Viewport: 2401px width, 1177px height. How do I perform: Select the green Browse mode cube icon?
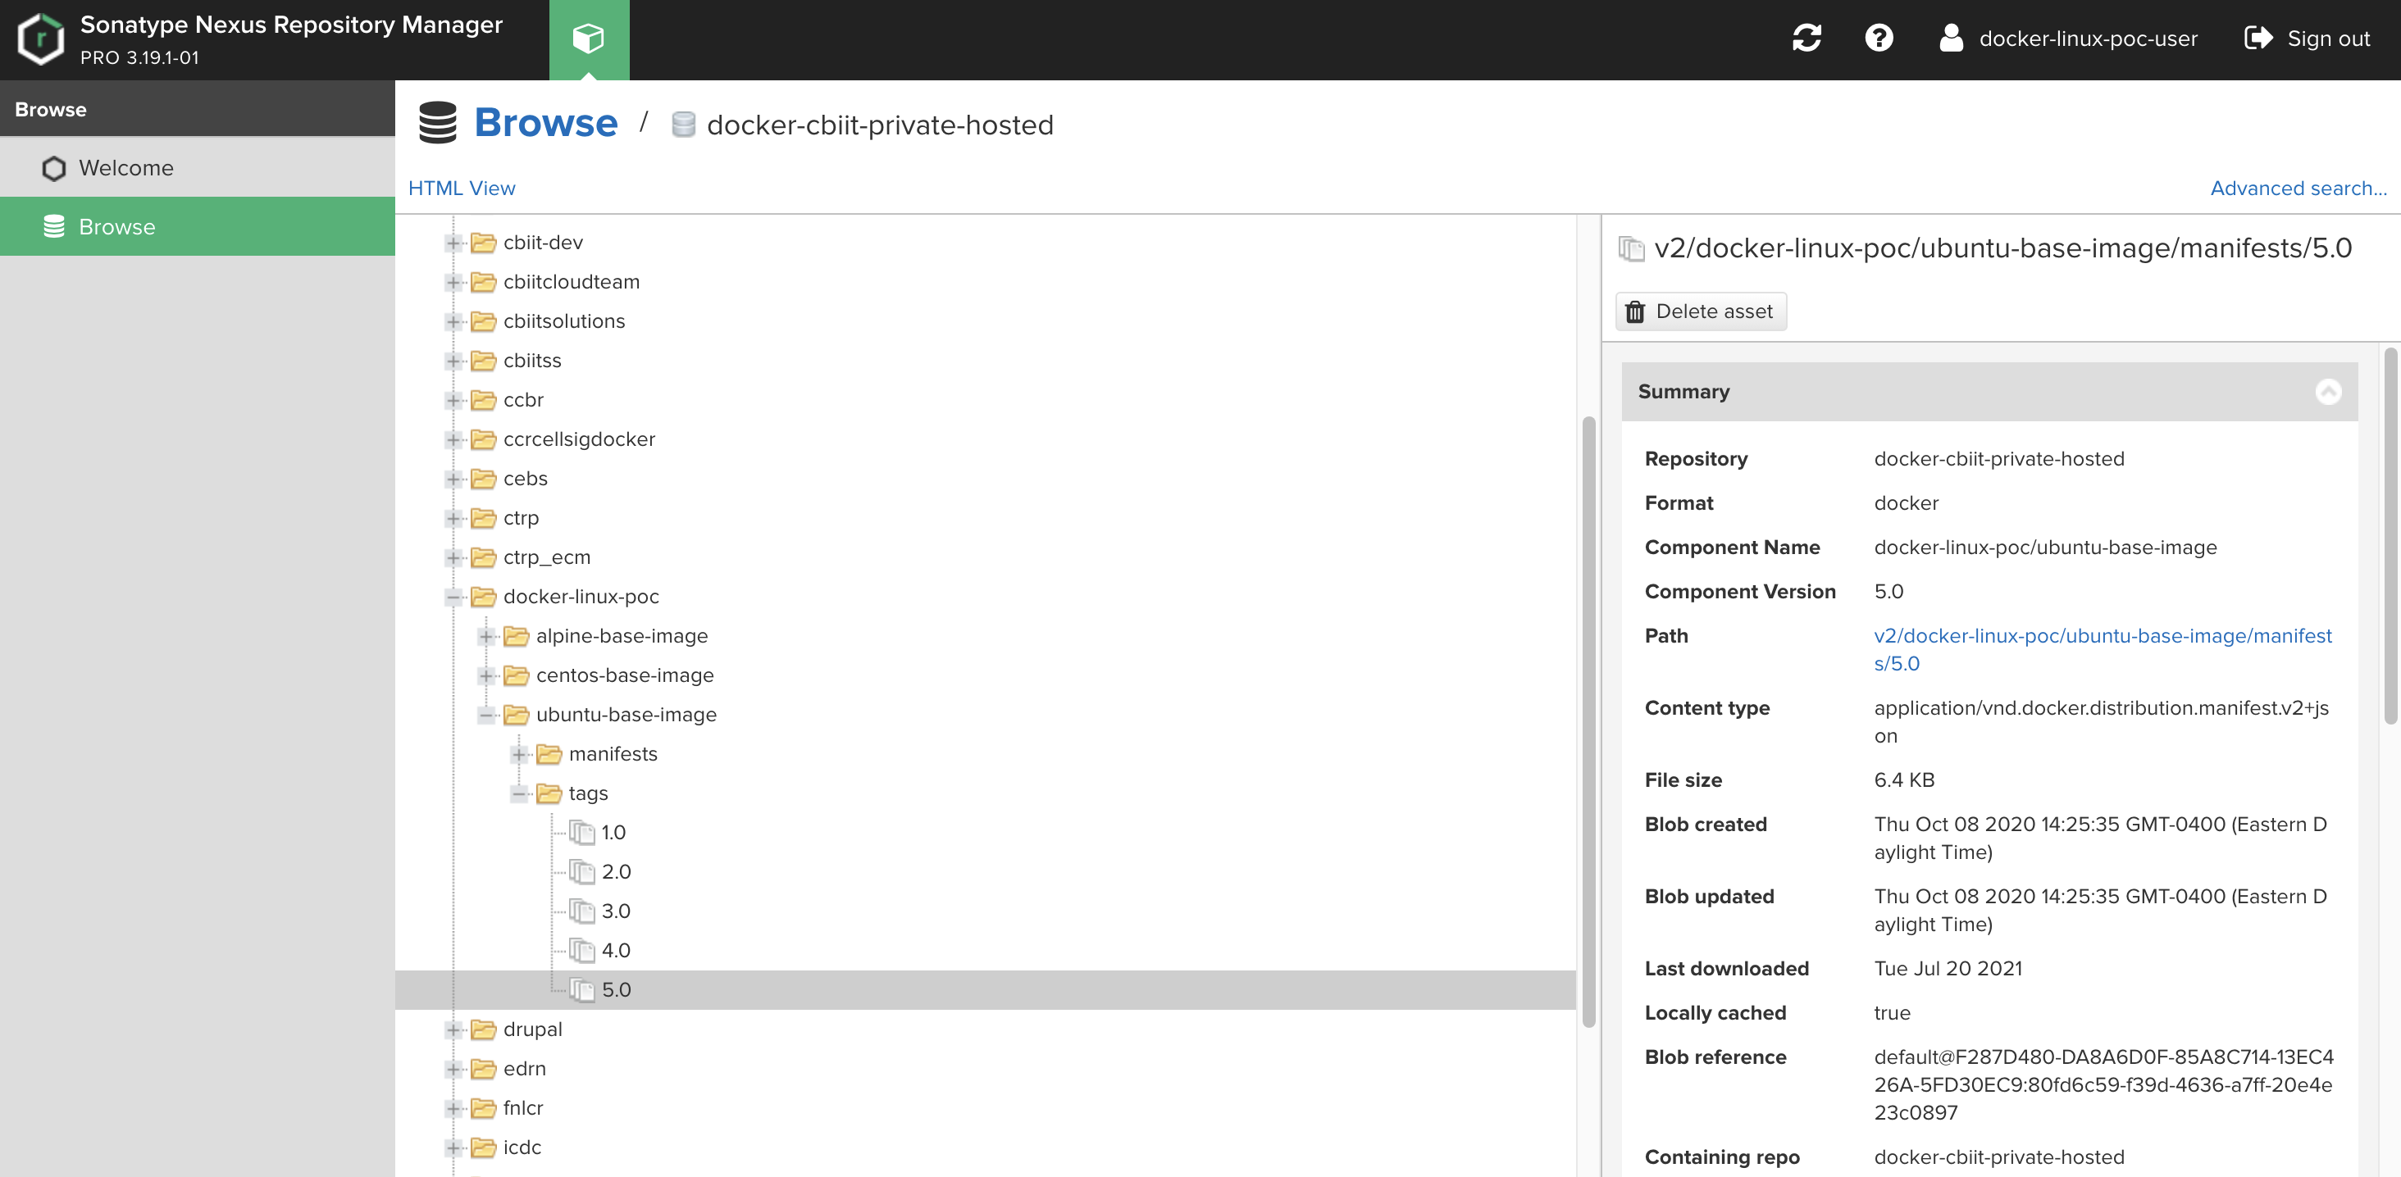click(589, 39)
